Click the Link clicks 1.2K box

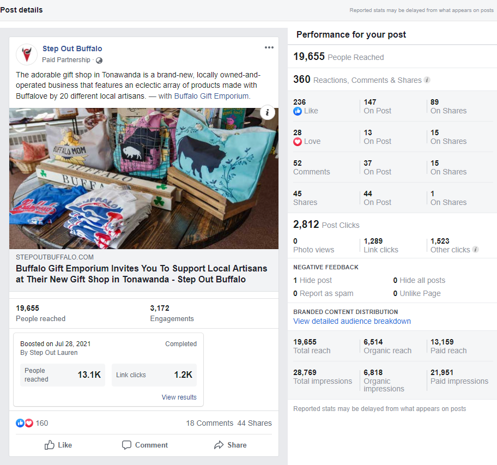pyautogui.click(x=154, y=375)
